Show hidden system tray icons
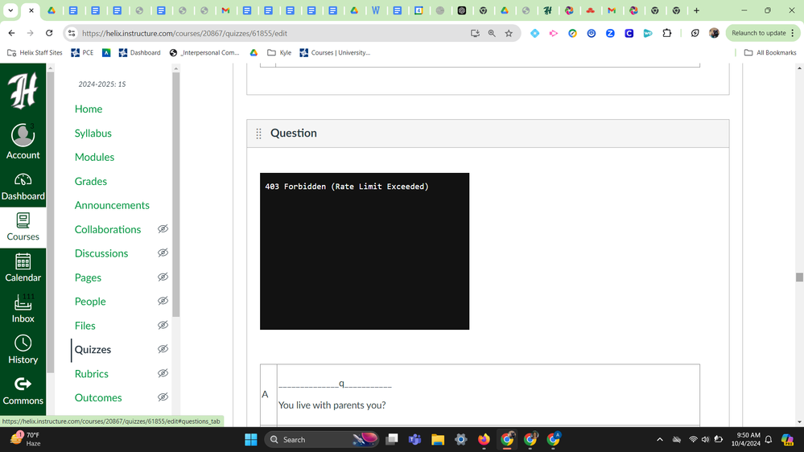The width and height of the screenshot is (804, 452). 660,440
